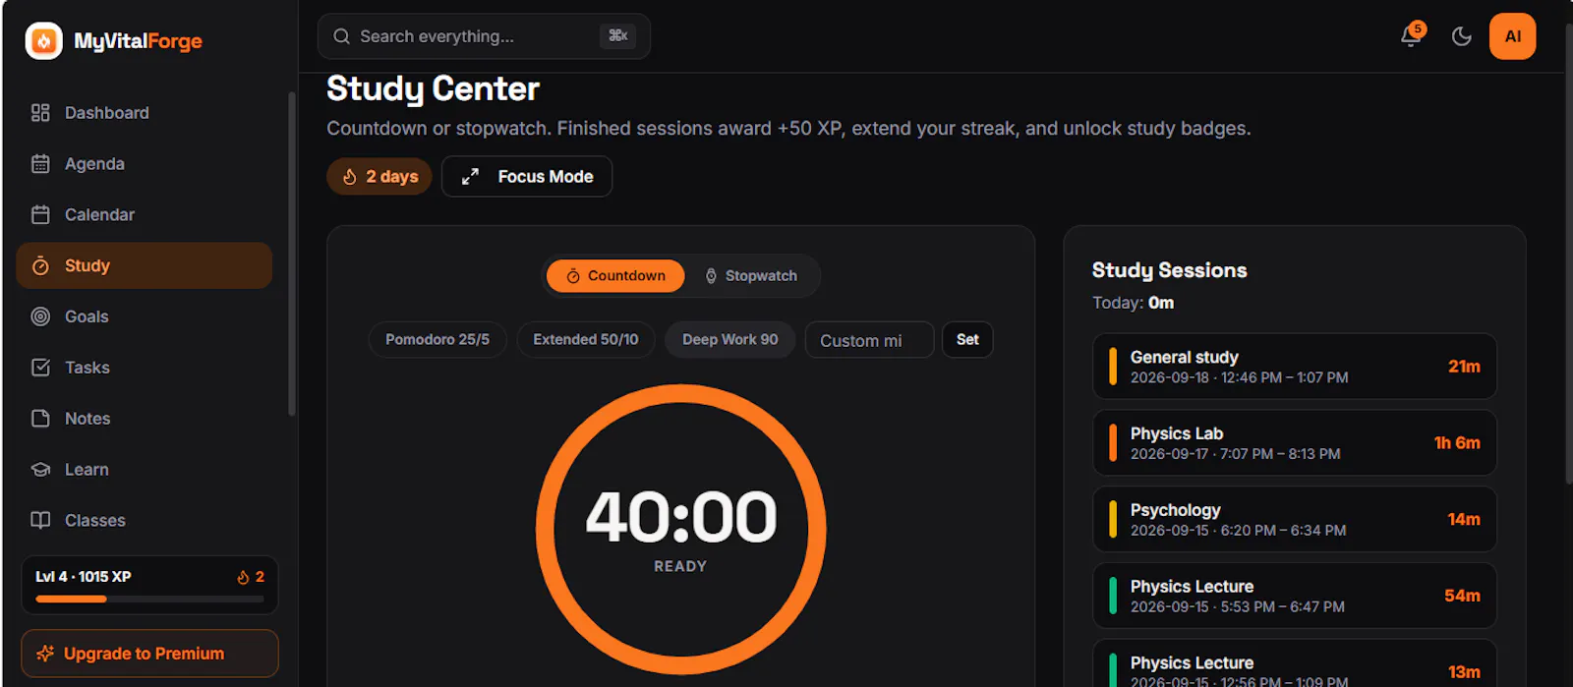This screenshot has height=687, width=1573.
Task: Click Upgrade to Premium
Action: pos(149,654)
